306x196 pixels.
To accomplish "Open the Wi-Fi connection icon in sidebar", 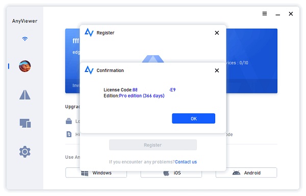I will [25, 39].
